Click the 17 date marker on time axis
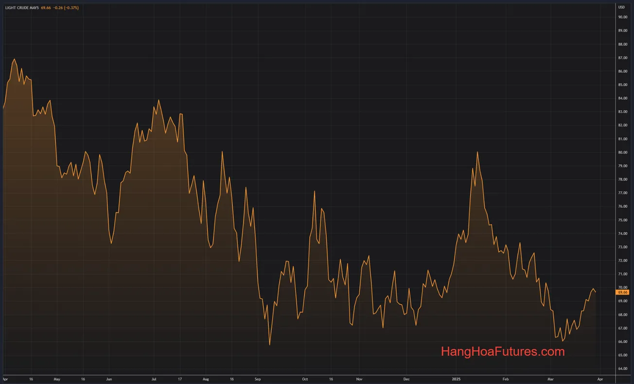Image resolution: width=634 pixels, height=384 pixels. (180, 379)
